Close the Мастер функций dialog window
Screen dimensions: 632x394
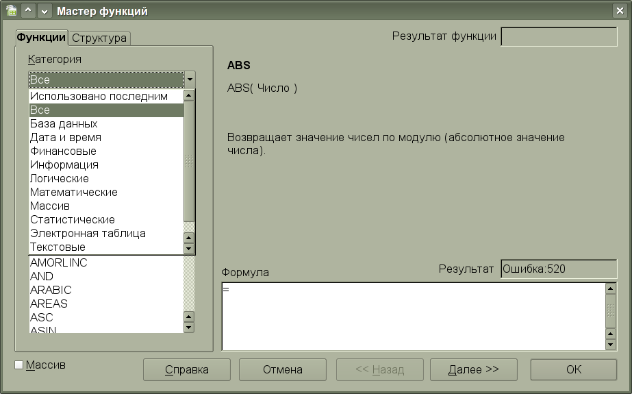pyautogui.click(x=620, y=11)
